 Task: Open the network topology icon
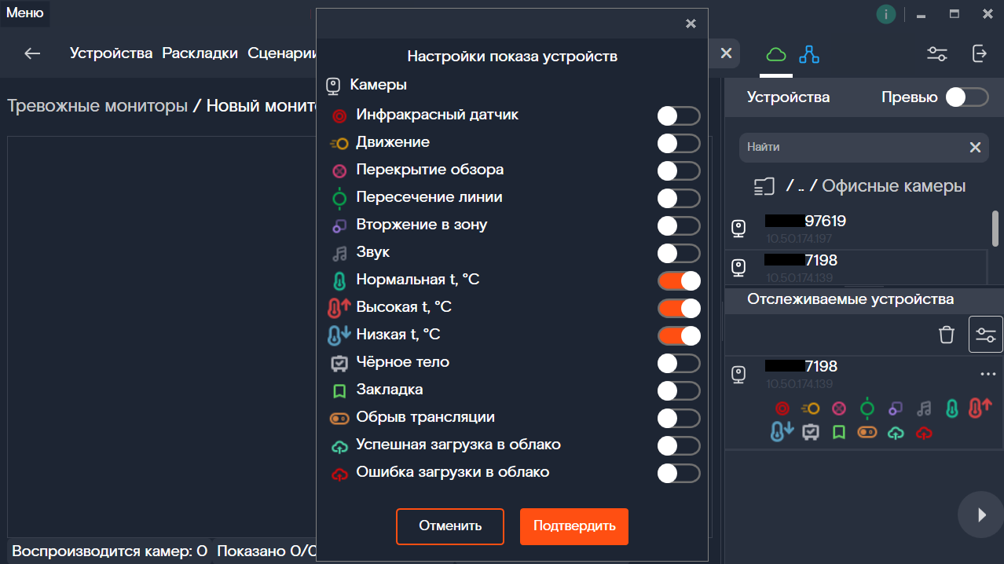(809, 54)
